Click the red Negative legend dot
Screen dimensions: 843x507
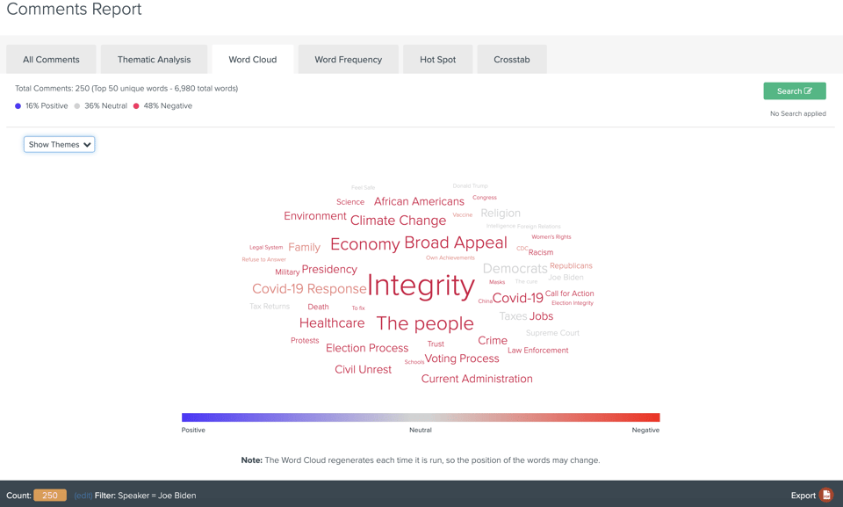point(136,106)
